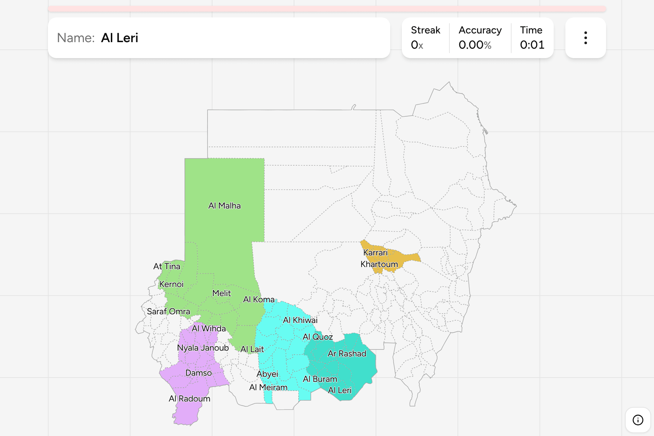Screen dimensions: 654x436
Task: Select the Ar Rashad label
Action: pos(347,354)
